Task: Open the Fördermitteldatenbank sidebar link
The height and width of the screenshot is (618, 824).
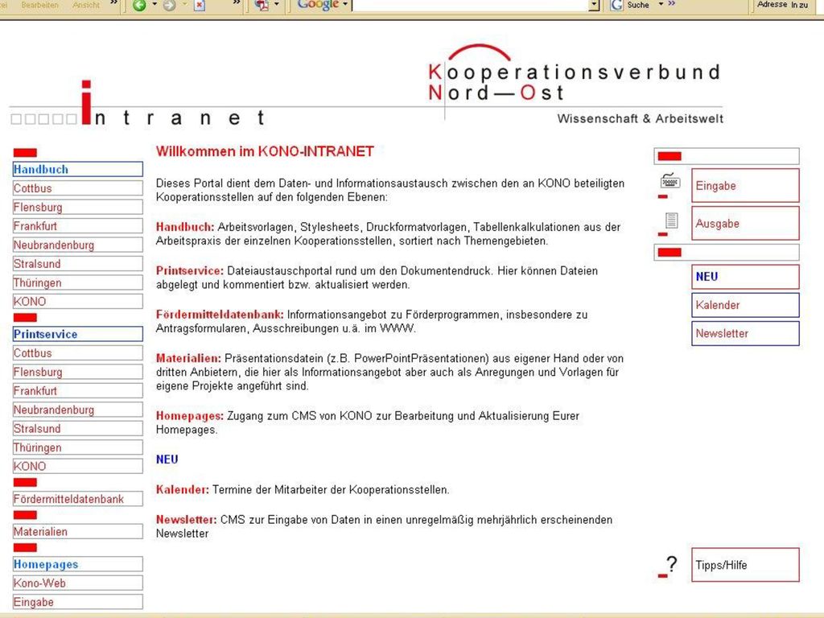Action: click(x=78, y=499)
